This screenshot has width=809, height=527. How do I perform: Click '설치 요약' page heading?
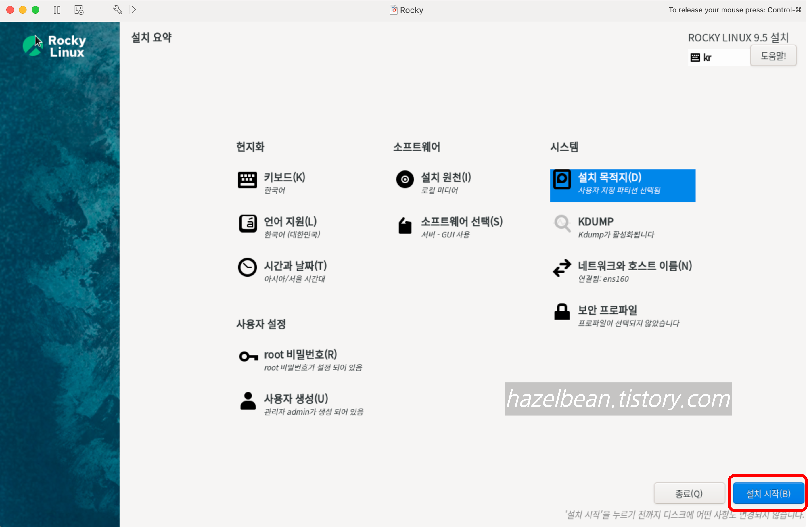151,37
